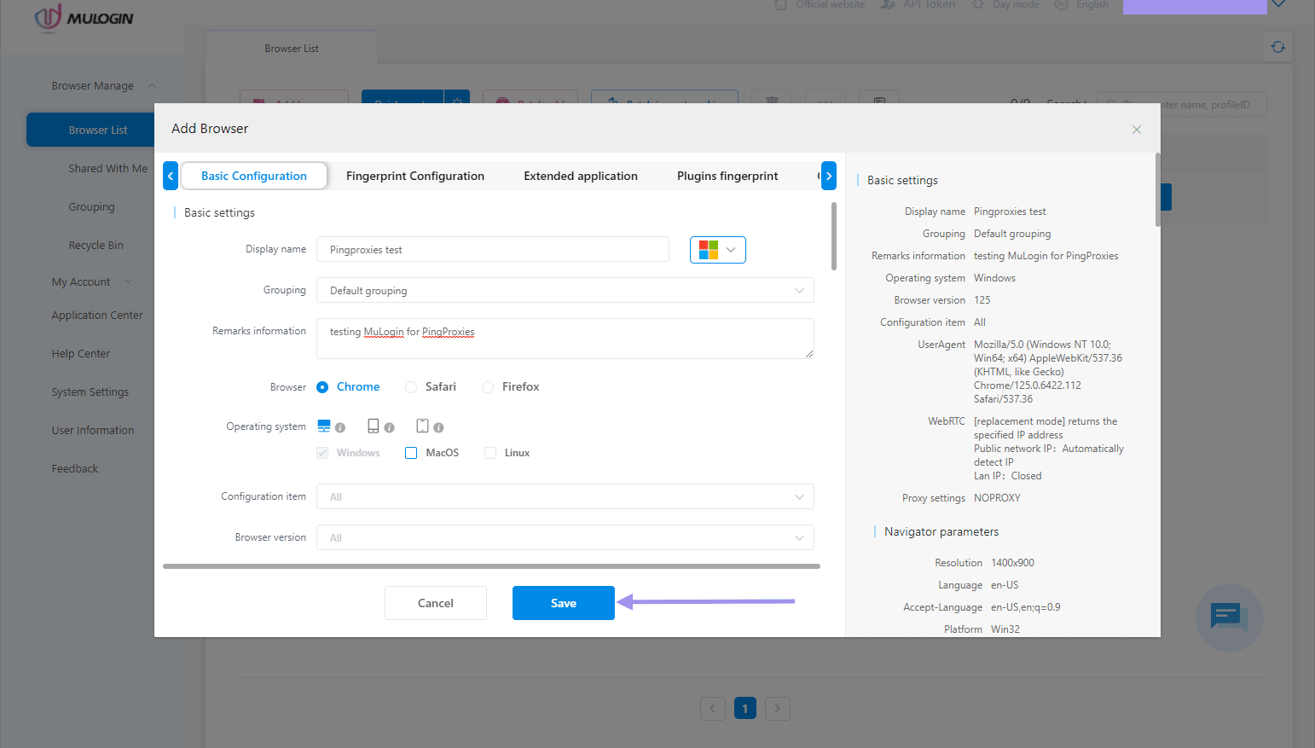Toggle the Windows checkbox
The image size is (1315, 748).
[x=322, y=453]
